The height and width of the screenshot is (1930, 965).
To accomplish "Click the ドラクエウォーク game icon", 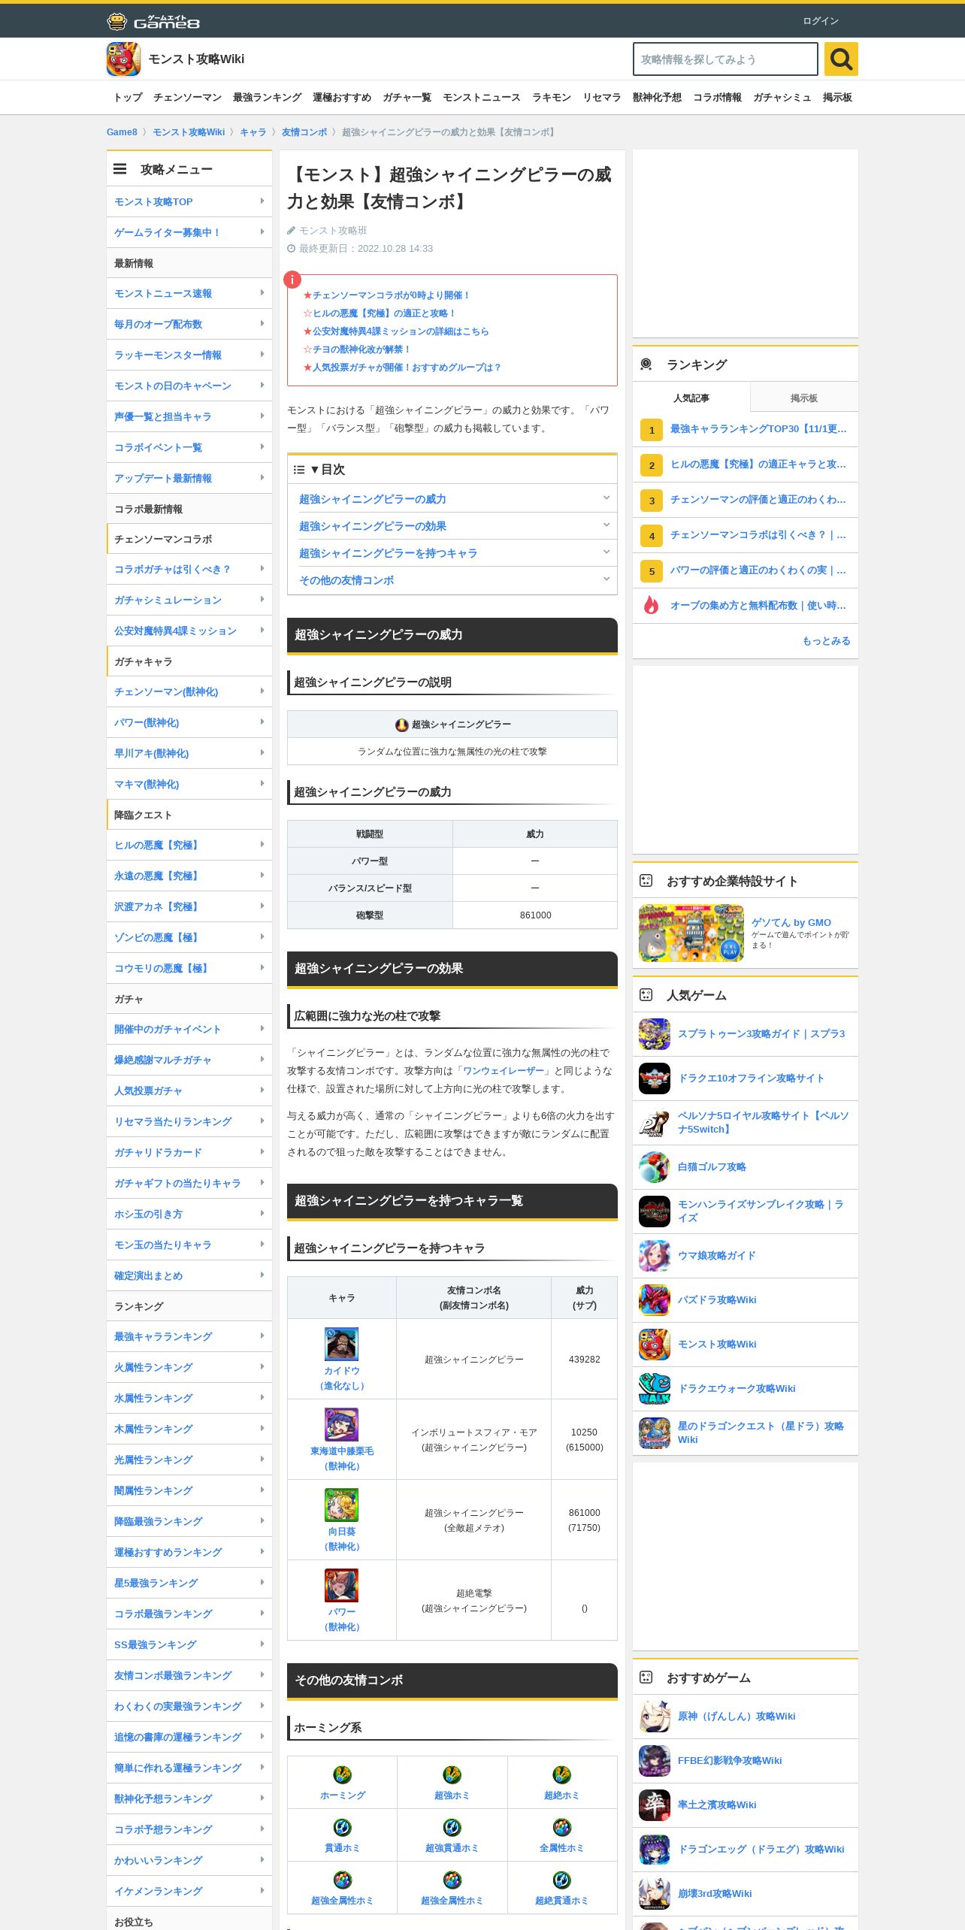I will (654, 1389).
